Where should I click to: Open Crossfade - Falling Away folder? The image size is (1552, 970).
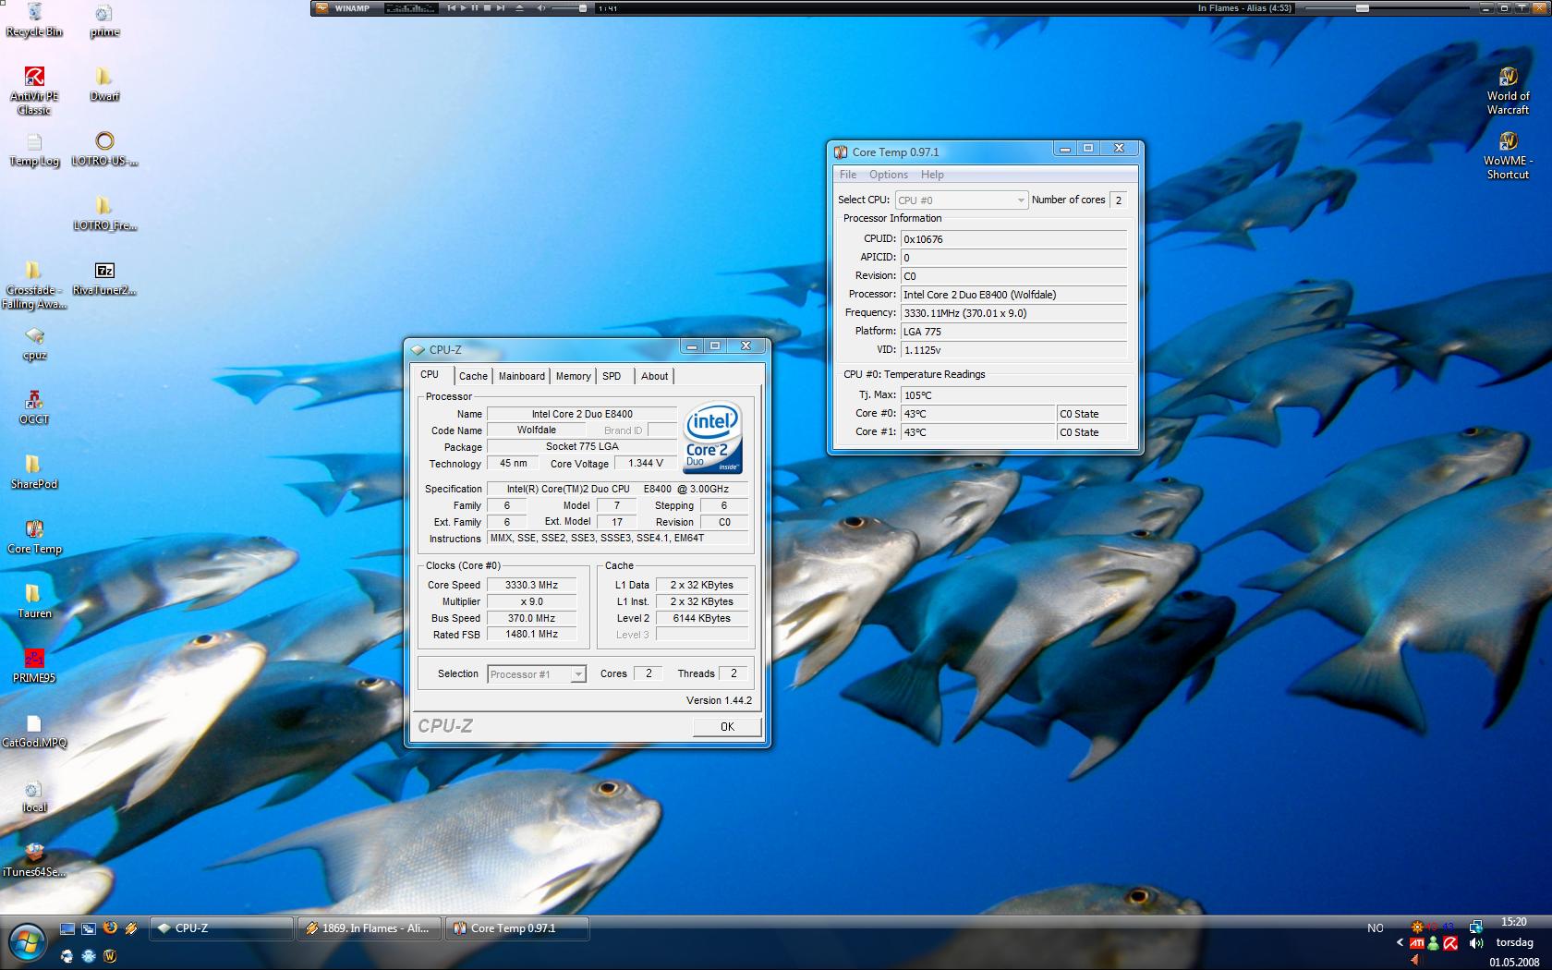click(x=34, y=285)
